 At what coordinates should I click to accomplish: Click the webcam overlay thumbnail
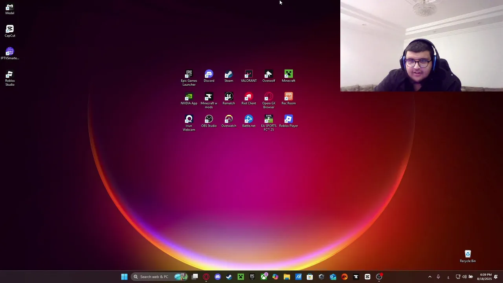click(422, 46)
